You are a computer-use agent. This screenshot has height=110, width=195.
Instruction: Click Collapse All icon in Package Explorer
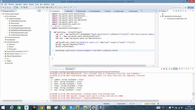coord(37,11)
